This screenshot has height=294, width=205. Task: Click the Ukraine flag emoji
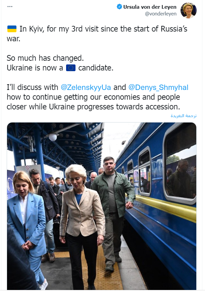[12, 29]
